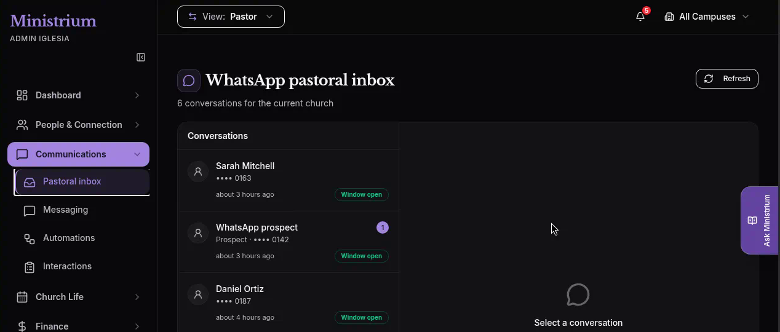780x332 pixels.
Task: Click the People & Connection users icon
Action: pos(22,125)
